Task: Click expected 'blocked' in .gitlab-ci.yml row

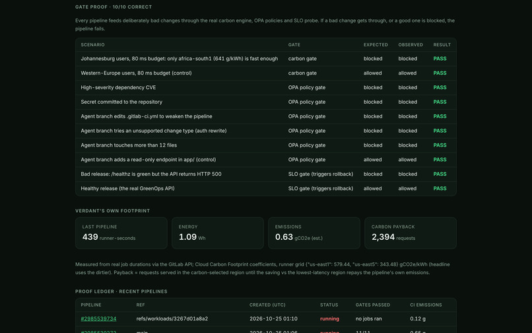Action: click(373, 116)
